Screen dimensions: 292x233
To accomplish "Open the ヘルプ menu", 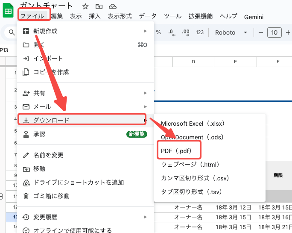I will tap(228, 16).
